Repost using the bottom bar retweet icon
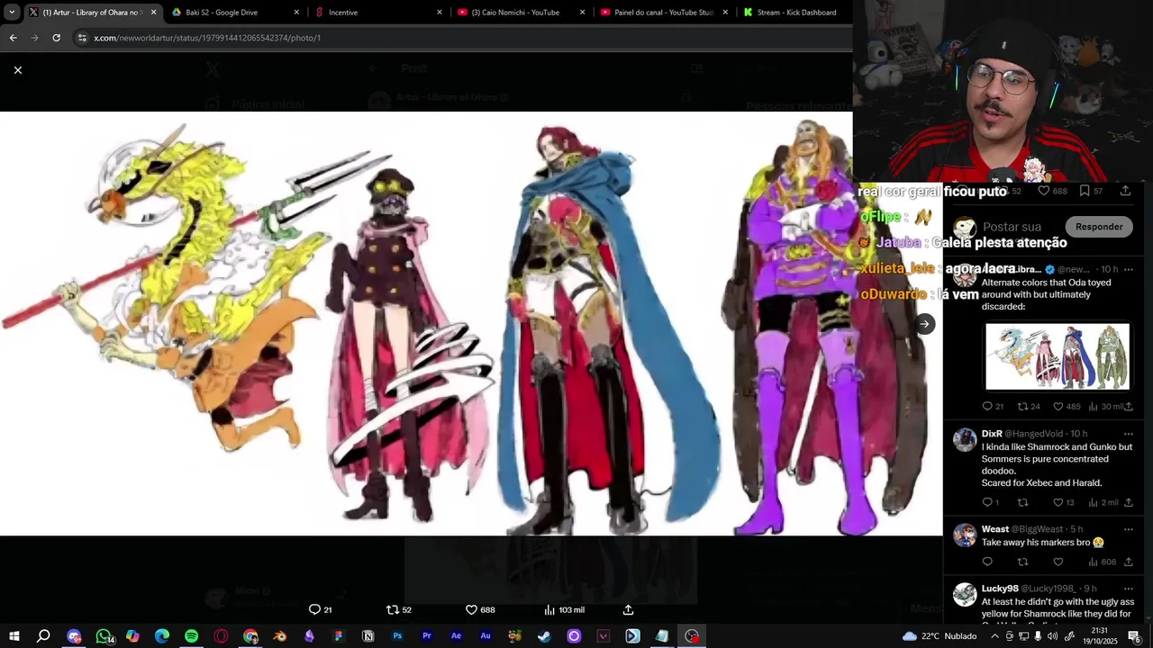1153x648 pixels. 399,609
